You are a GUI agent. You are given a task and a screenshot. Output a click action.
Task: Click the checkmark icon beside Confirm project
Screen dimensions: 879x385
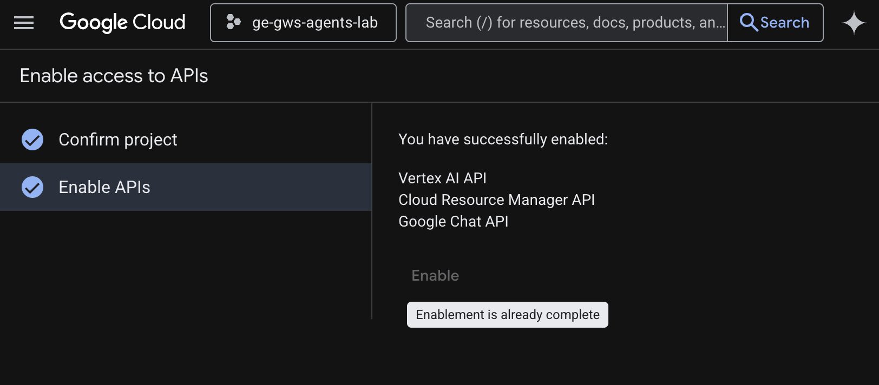32,140
